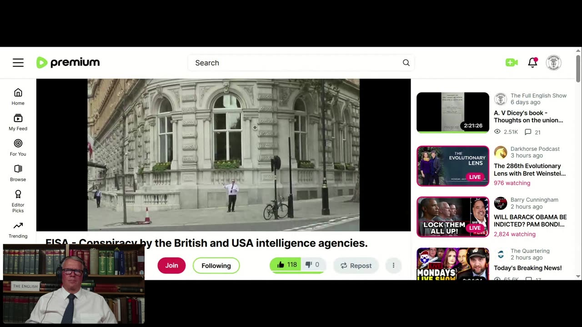Click the scrollbar down arrow

point(578,276)
